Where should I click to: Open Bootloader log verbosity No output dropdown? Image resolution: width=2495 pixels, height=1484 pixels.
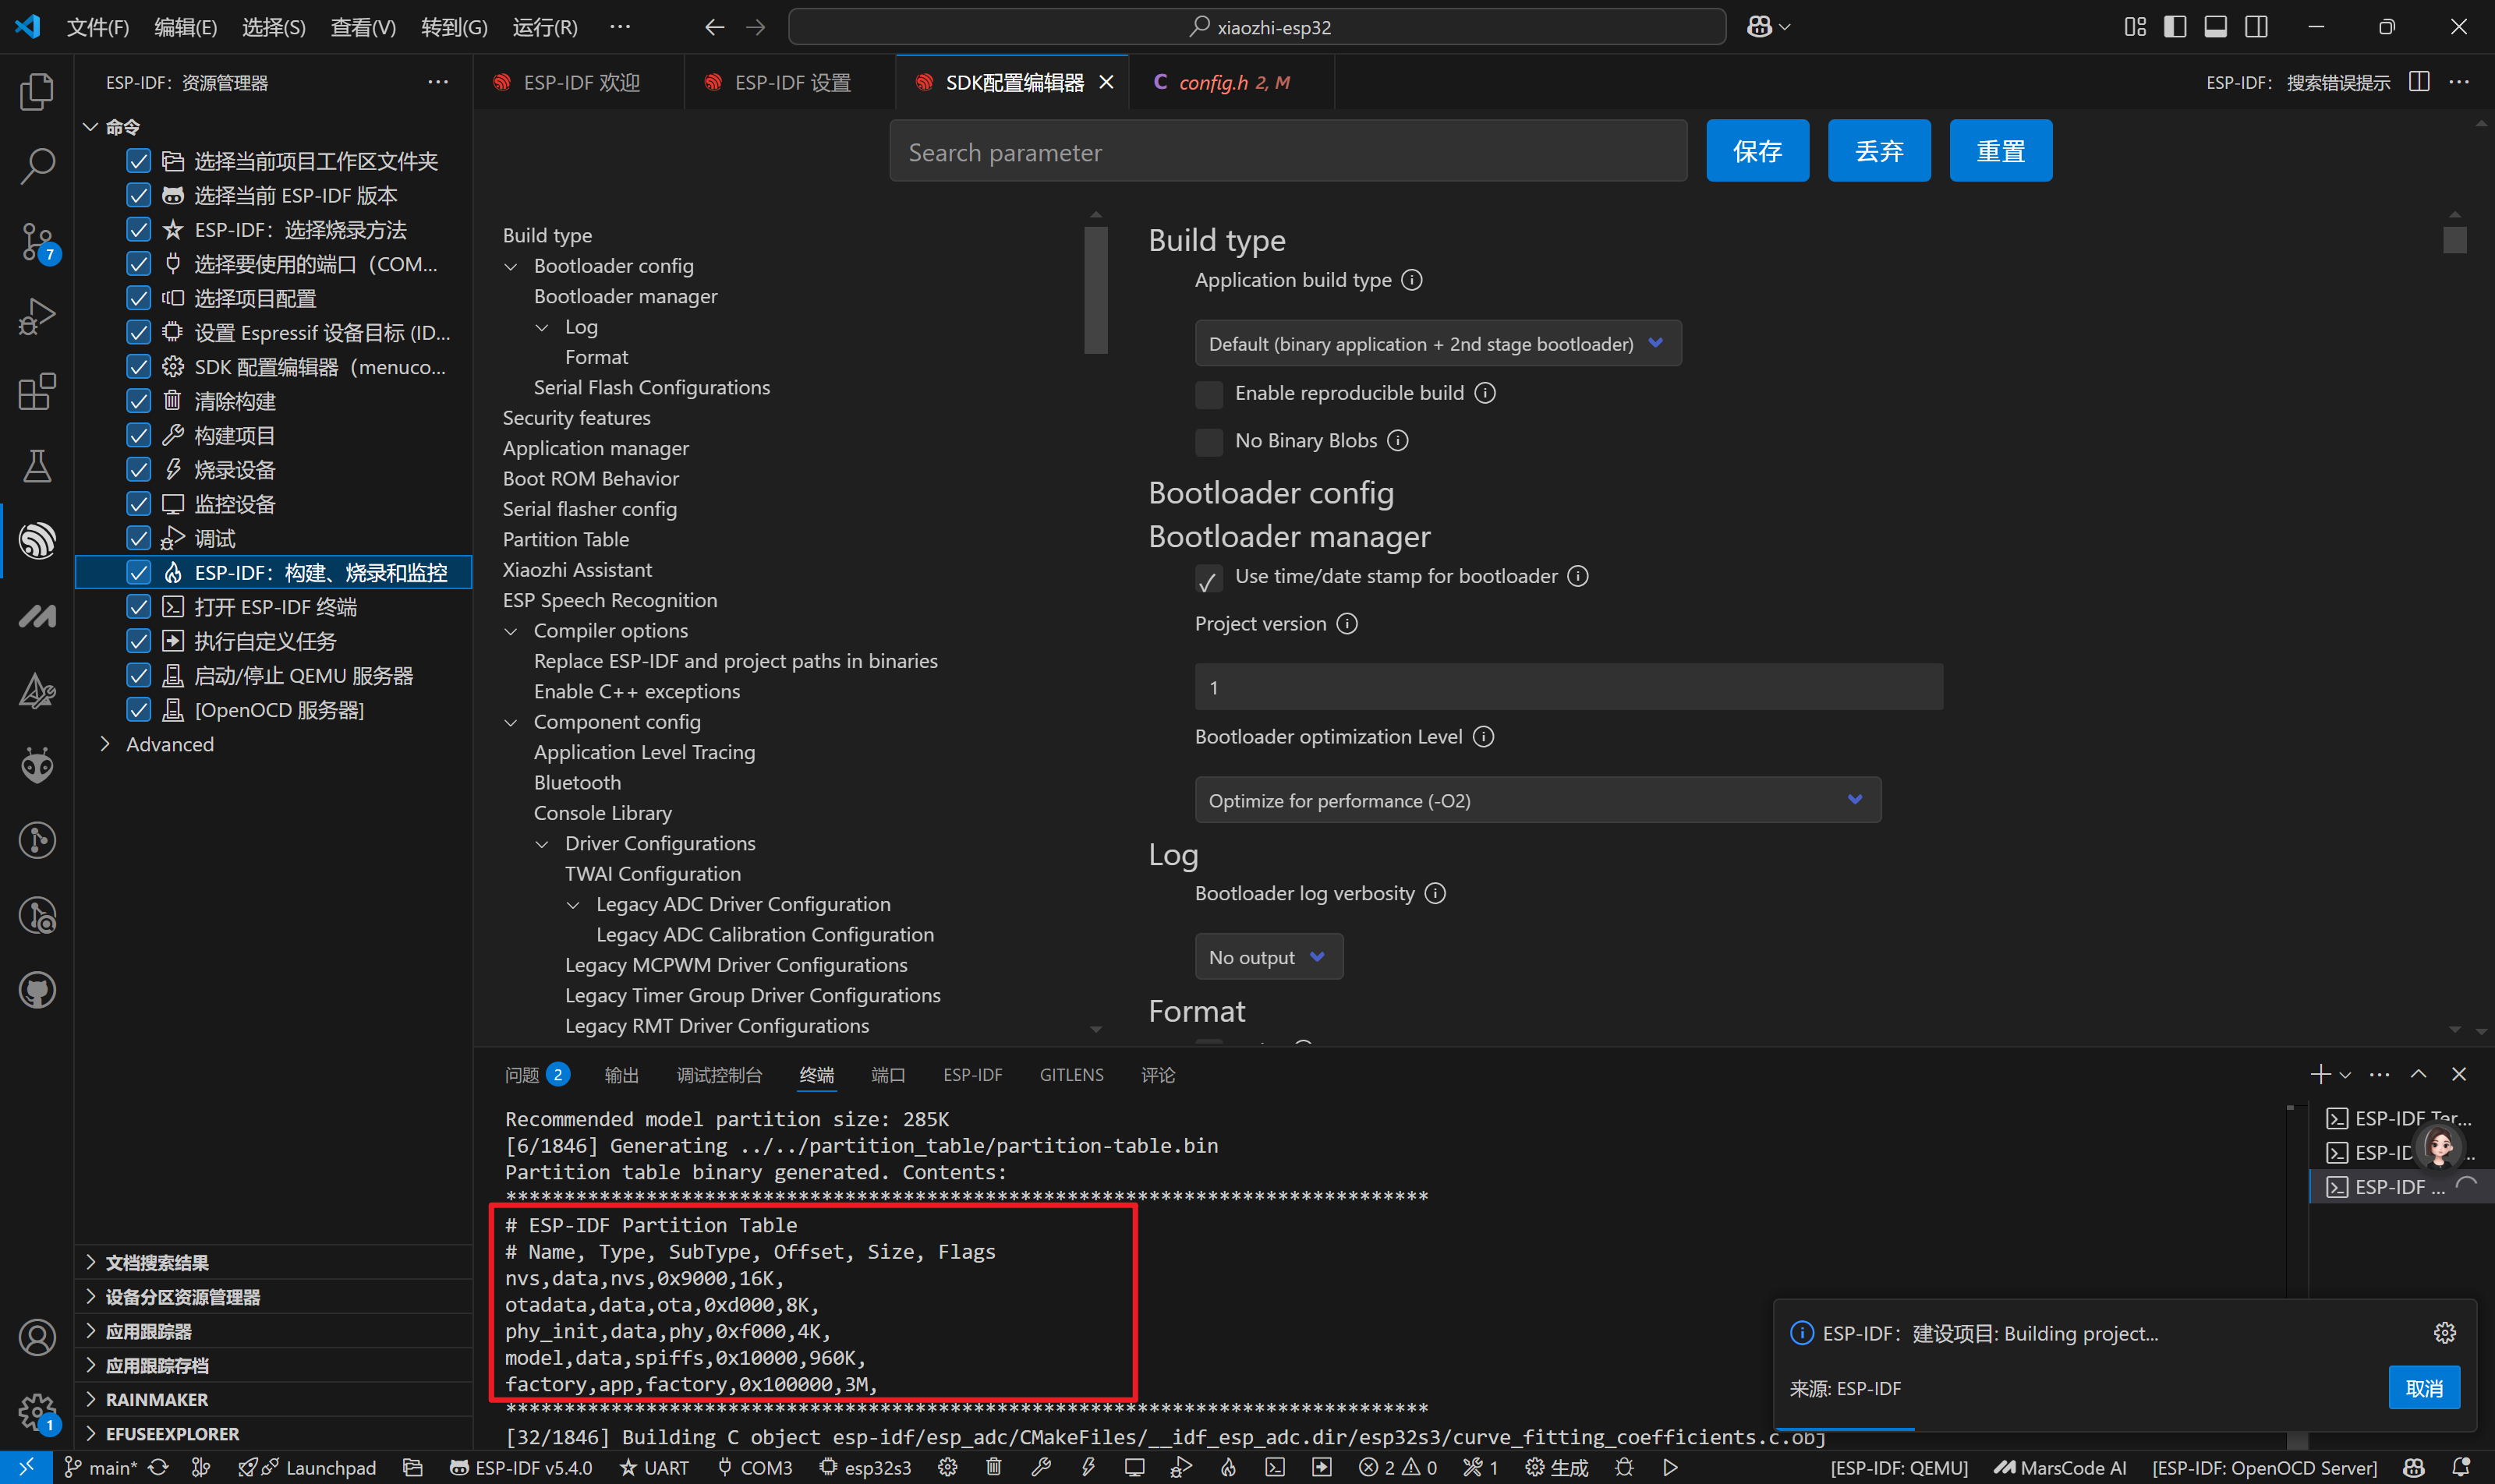tap(1268, 957)
